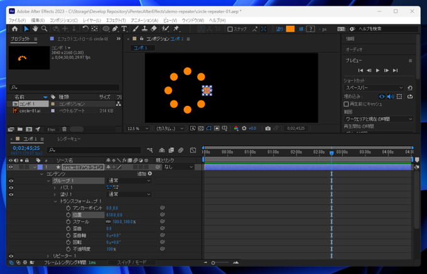Select the Hand tool in toolbar
This screenshot has width=427, height=274.
coord(35,29)
